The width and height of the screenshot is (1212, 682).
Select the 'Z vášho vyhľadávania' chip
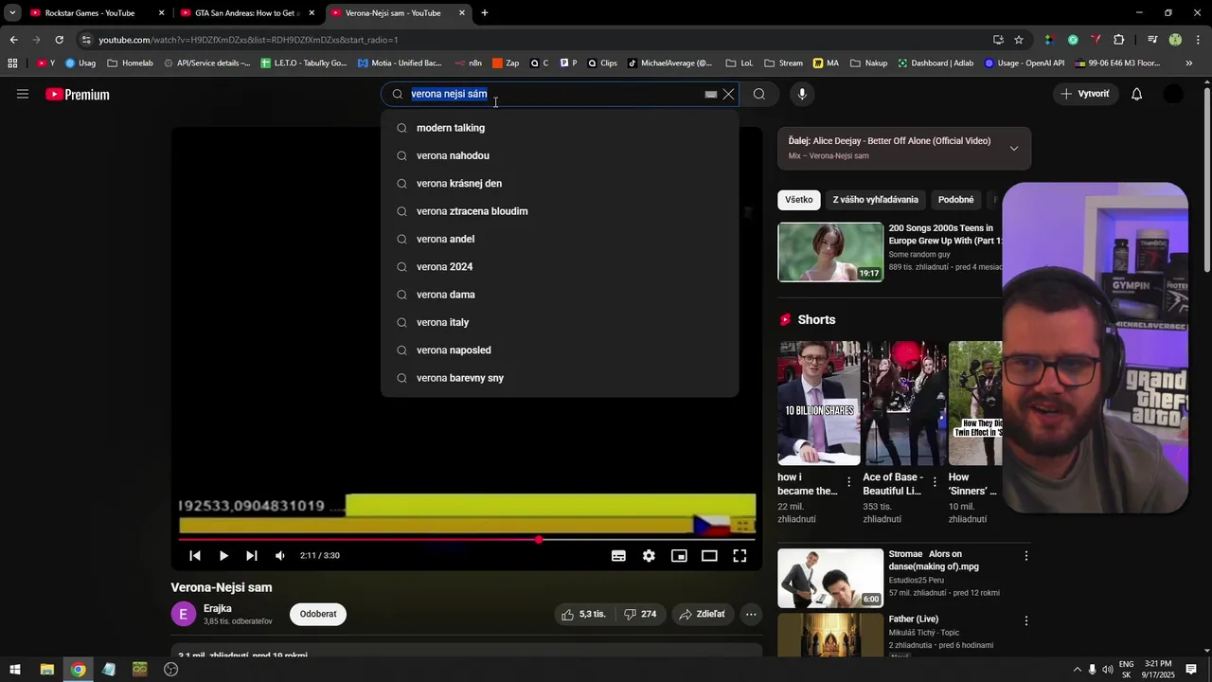point(876,200)
